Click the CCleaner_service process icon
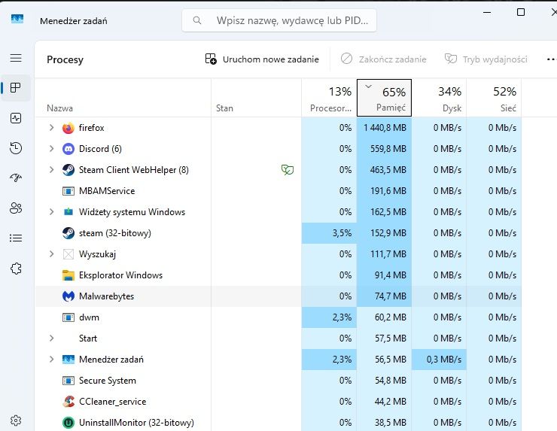 [68, 402]
